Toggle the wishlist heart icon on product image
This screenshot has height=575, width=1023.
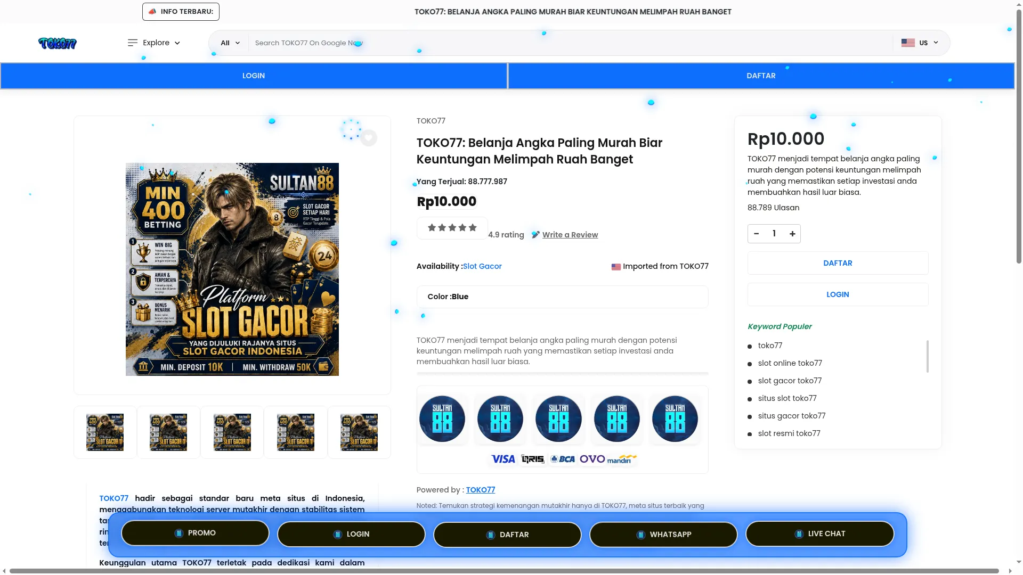coord(368,138)
